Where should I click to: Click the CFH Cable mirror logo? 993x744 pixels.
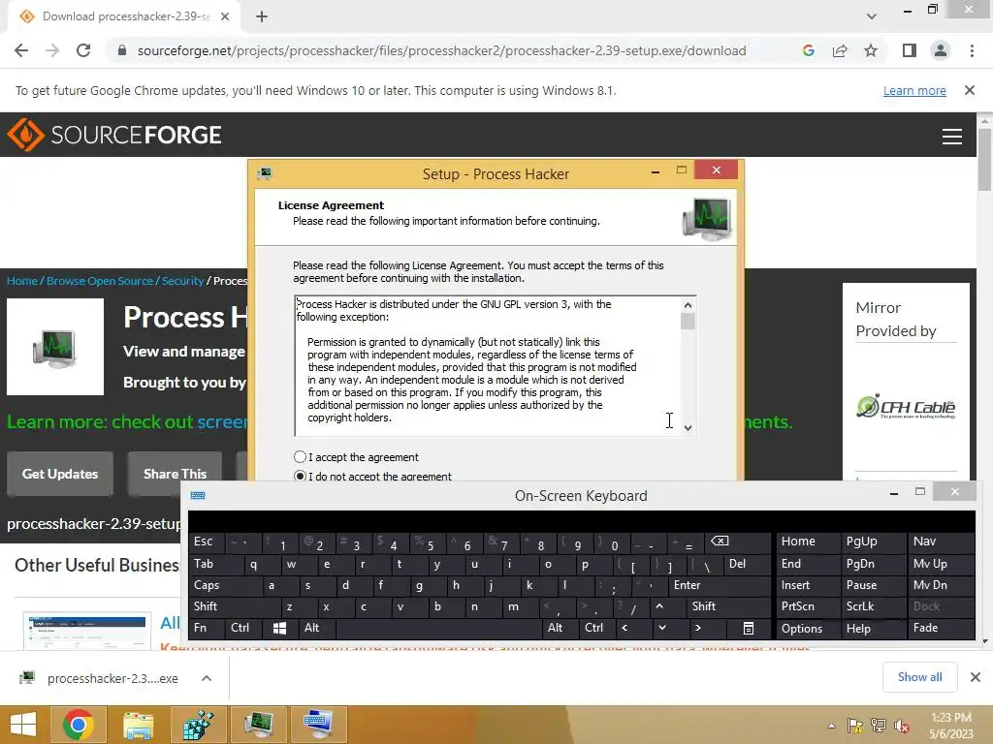click(x=906, y=407)
